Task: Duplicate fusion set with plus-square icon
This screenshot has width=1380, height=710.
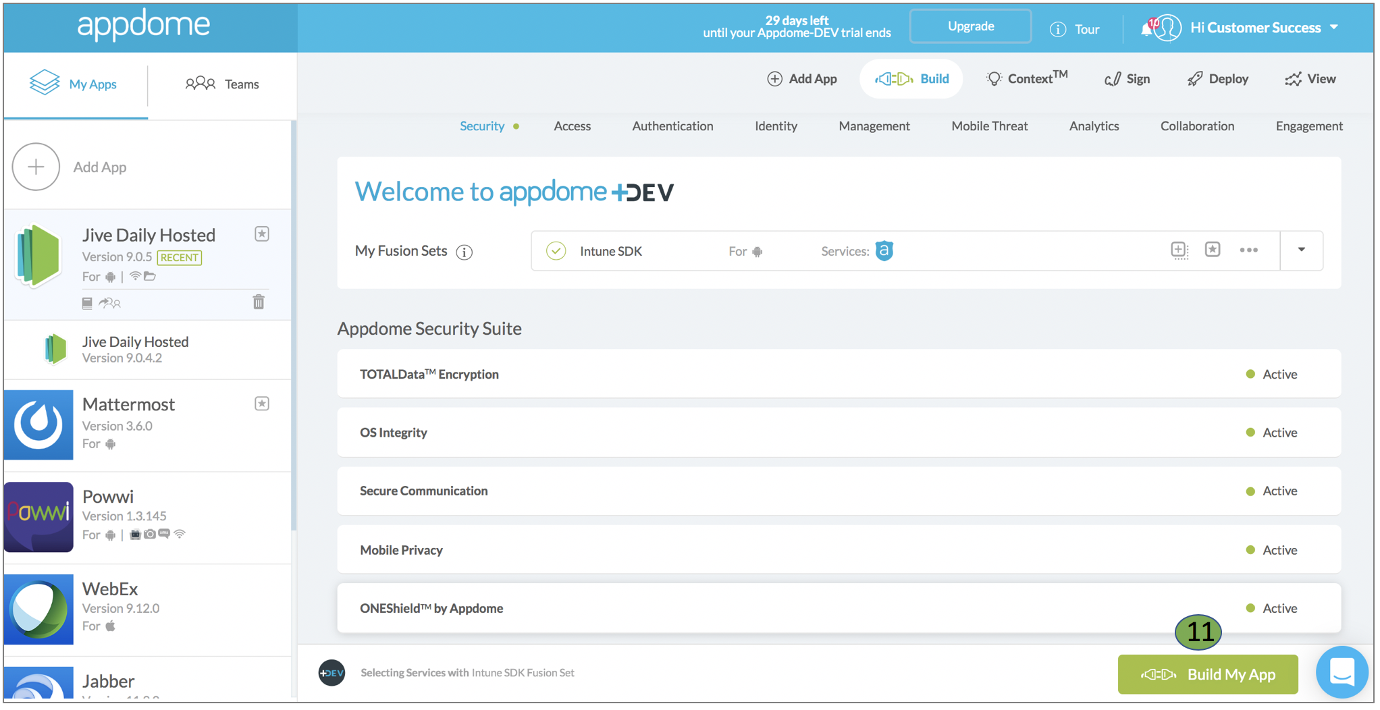Action: pyautogui.click(x=1179, y=250)
